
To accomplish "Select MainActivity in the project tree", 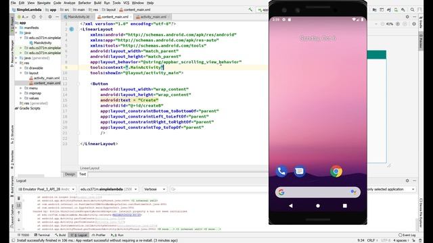I will point(43,43).
